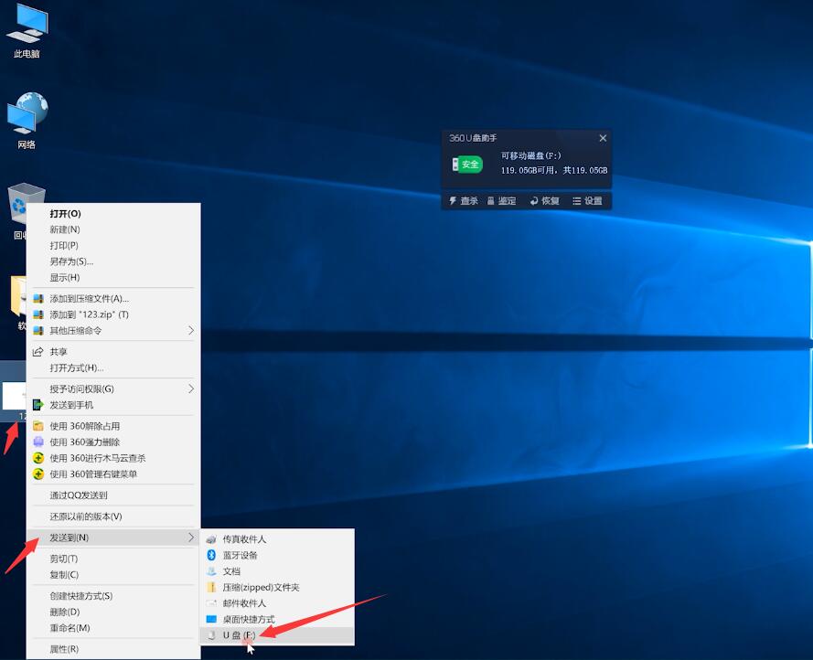Click the 其他压缩命令 archive icon
Screen dimensions: 813x660
[37, 331]
